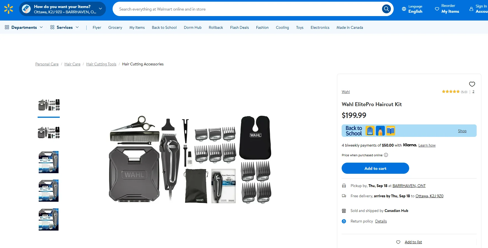Click the five-star rating display
Image resolution: width=488 pixels, height=248 pixels.
pos(451,92)
